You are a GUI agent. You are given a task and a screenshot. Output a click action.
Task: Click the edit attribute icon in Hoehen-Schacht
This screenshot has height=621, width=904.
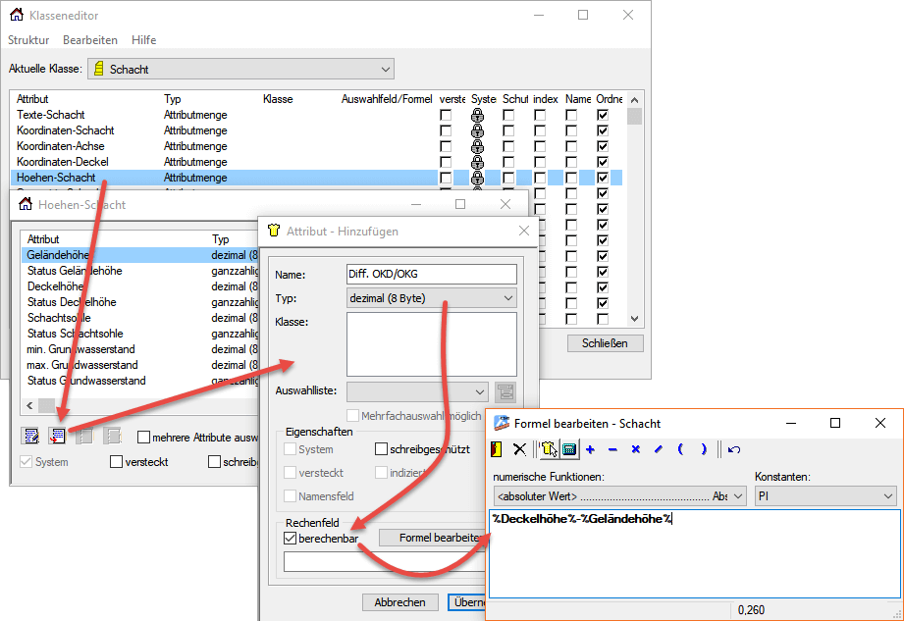(31, 437)
